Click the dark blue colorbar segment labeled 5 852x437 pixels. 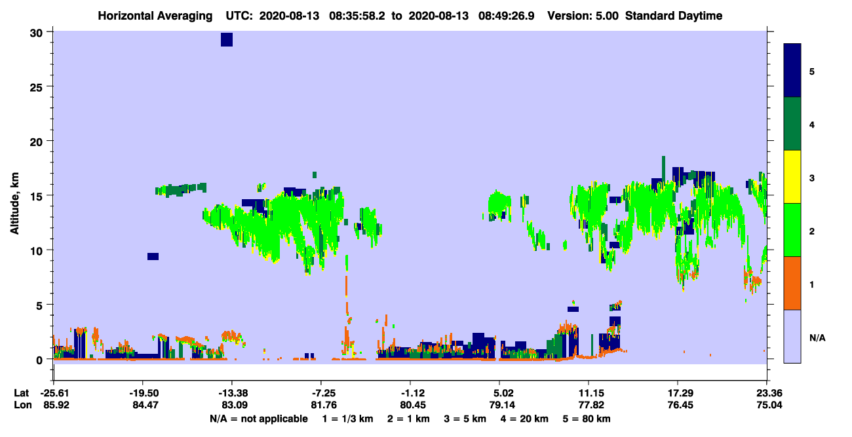pos(792,70)
